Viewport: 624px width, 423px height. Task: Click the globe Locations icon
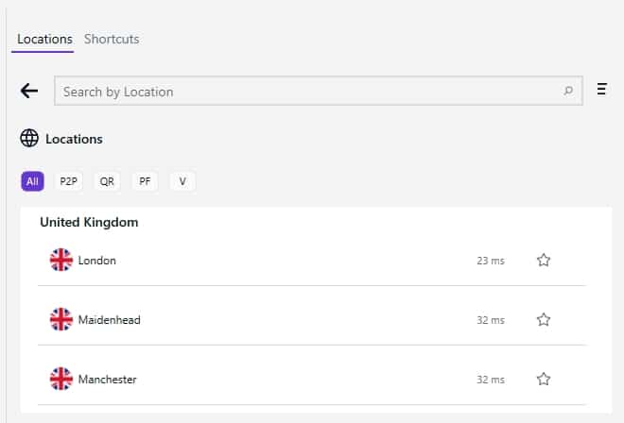pyautogui.click(x=29, y=139)
